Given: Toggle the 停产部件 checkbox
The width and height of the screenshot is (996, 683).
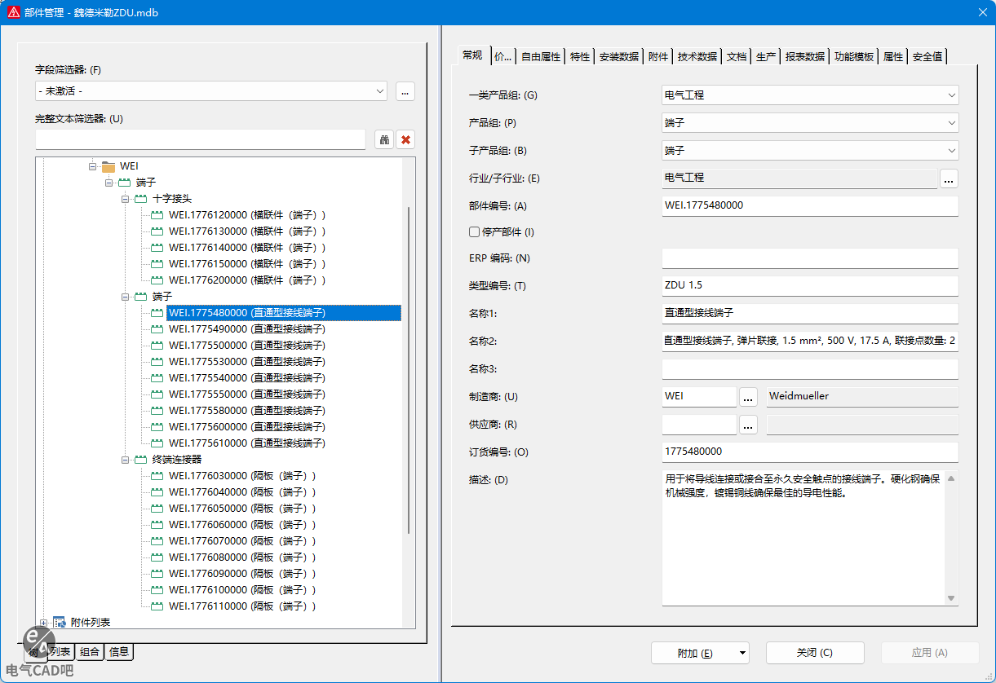Looking at the screenshot, I should coord(474,232).
